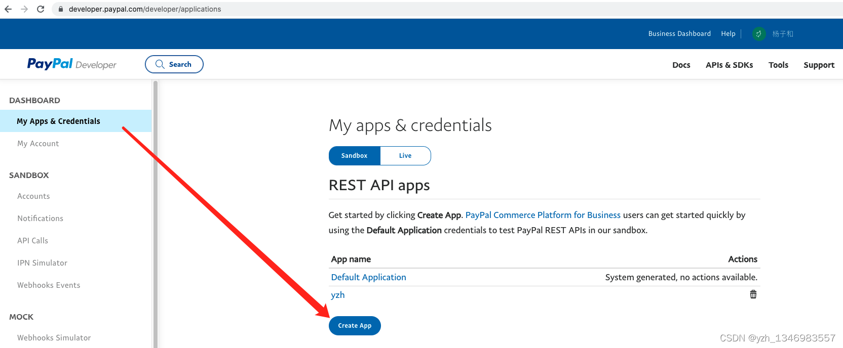Screen dimensions: 843x348
Task: Open the Docs menu
Action: pyautogui.click(x=681, y=65)
